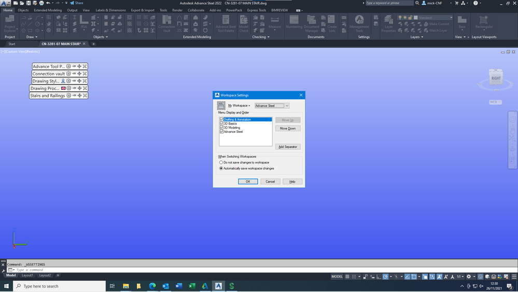Open Microsoft Edge from the taskbar
The height and width of the screenshot is (292, 518).
152,286
